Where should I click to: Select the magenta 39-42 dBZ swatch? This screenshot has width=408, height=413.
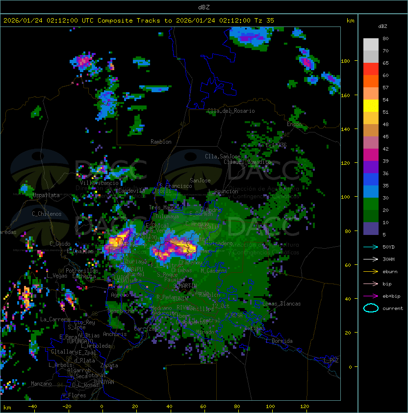coord(371,155)
